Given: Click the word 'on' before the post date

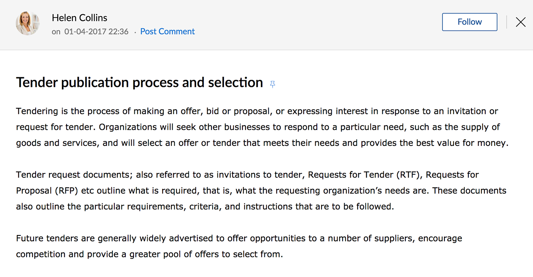Looking at the screenshot, I should point(56,32).
